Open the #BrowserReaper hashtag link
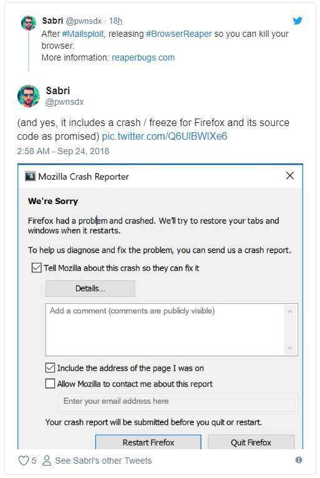Viewport: 320px width, 478px height. pyautogui.click(x=178, y=34)
